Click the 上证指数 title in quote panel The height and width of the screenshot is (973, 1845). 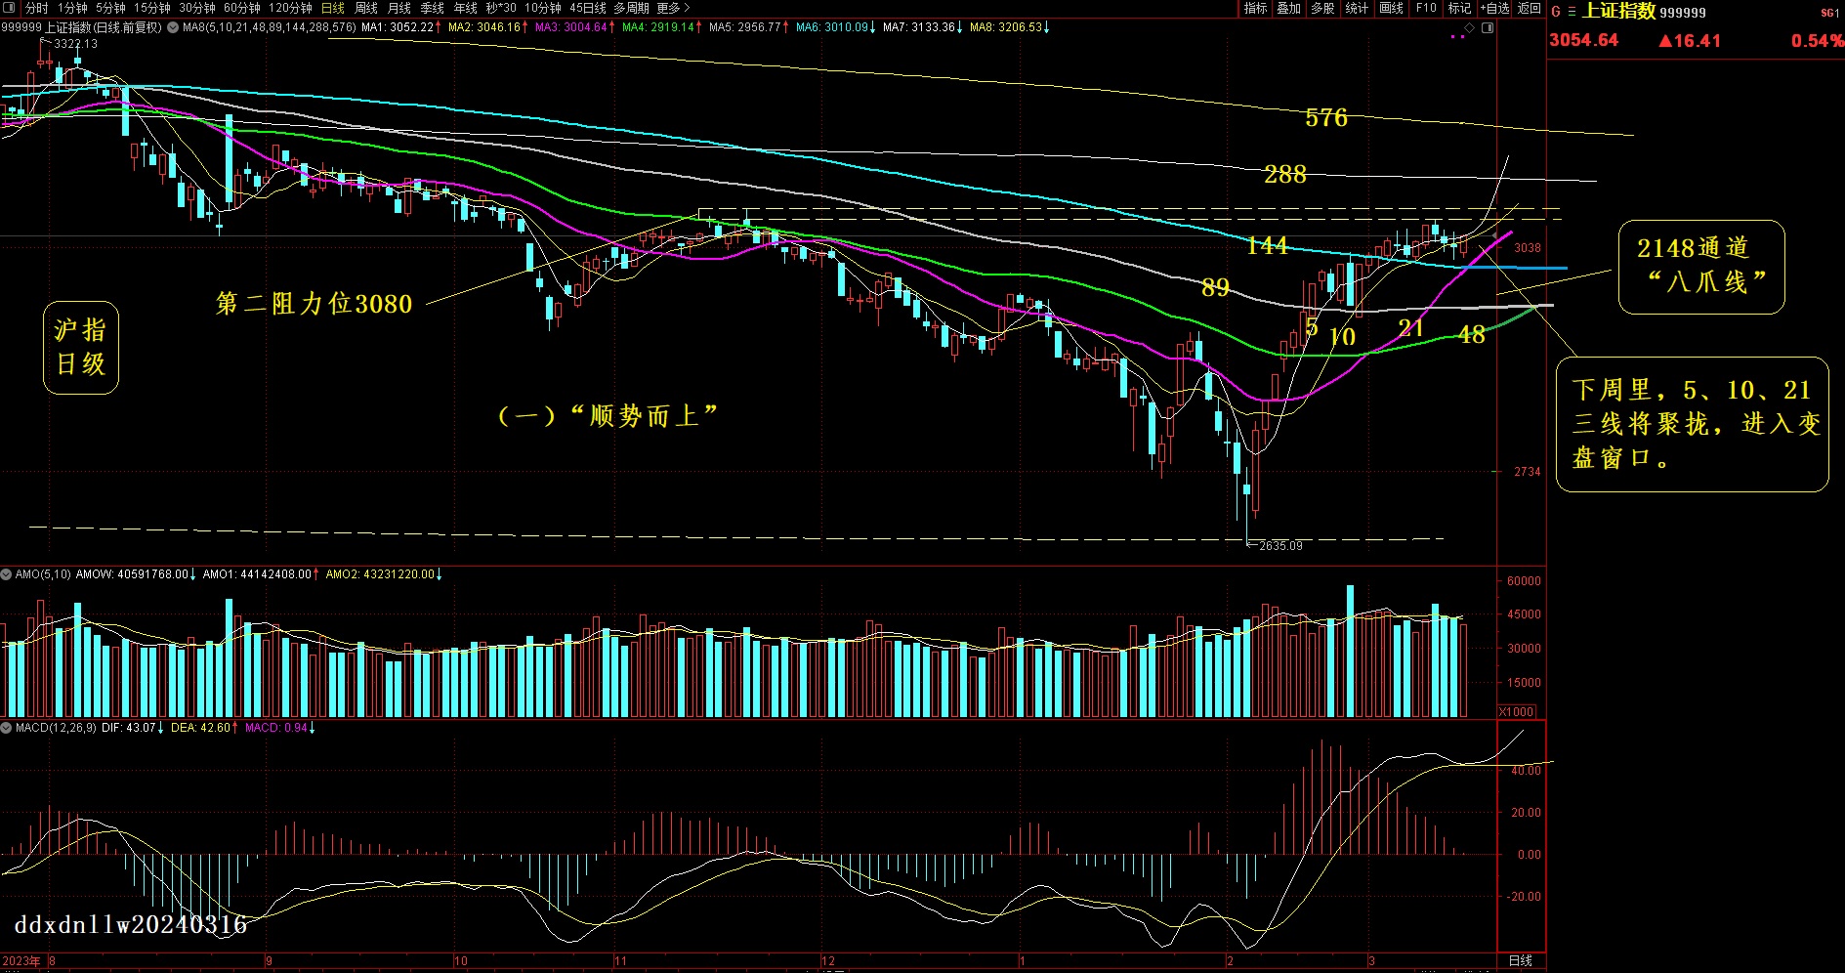click(1618, 11)
